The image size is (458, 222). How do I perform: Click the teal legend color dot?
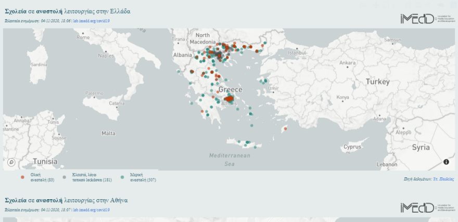coord(122,177)
